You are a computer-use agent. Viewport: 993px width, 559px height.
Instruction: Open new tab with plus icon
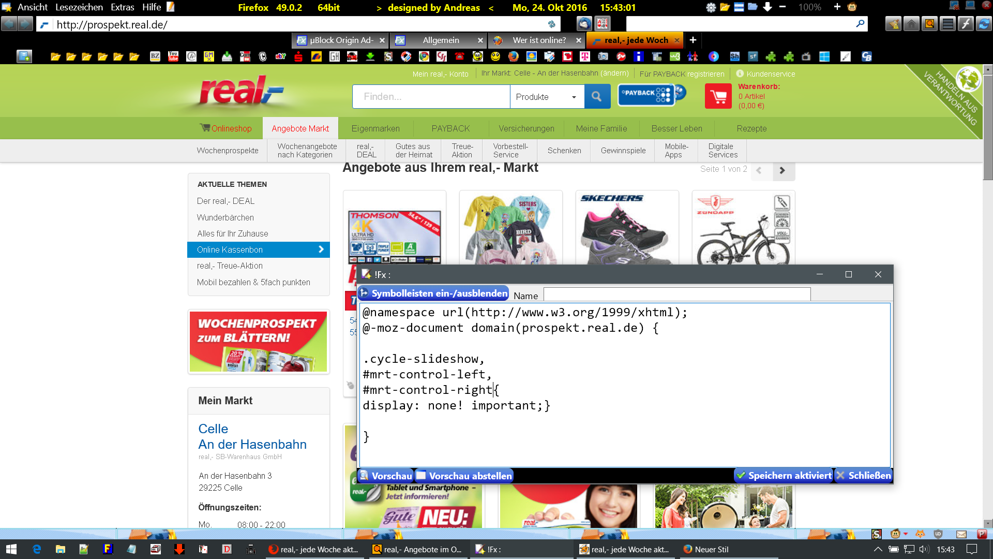[x=693, y=40]
